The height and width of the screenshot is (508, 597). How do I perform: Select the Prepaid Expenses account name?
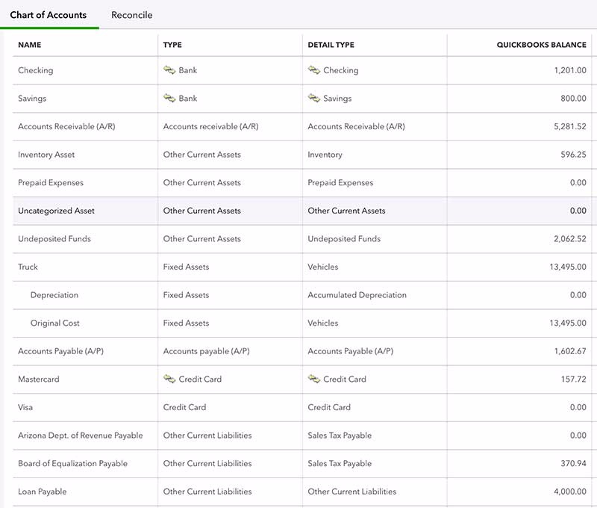click(51, 182)
